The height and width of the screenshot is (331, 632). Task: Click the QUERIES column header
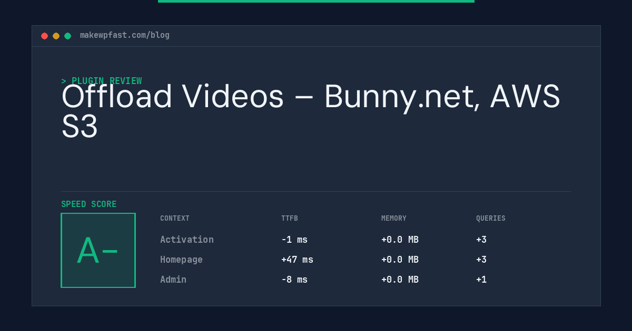tap(491, 219)
